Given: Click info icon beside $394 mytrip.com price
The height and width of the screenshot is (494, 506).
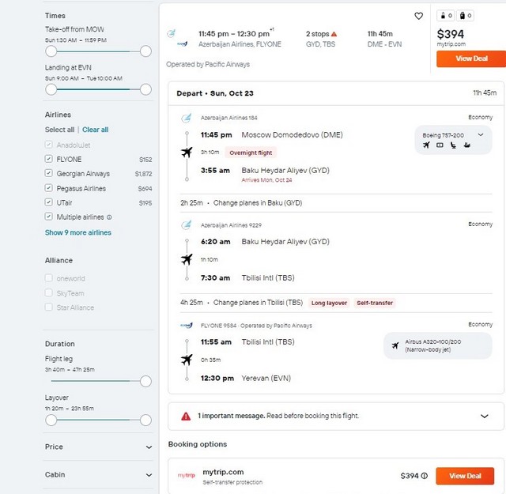Looking at the screenshot, I should point(425,476).
